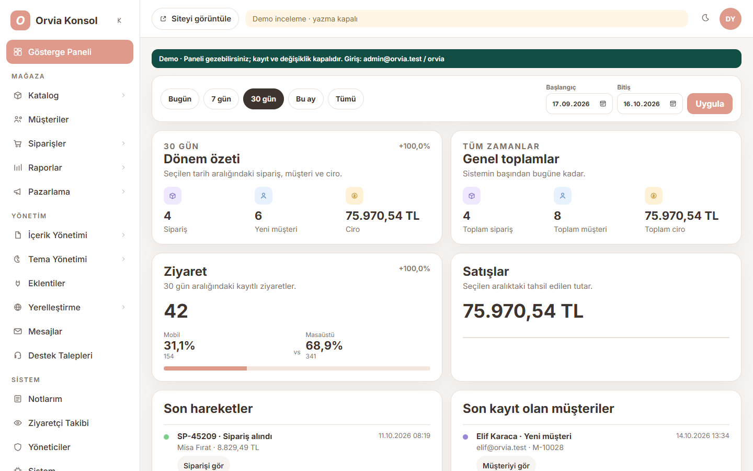Expand the Katalog menu chevron
The image size is (753, 471).
tap(123, 95)
